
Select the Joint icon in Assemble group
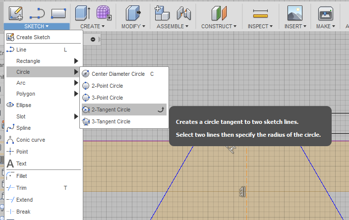[183, 12]
